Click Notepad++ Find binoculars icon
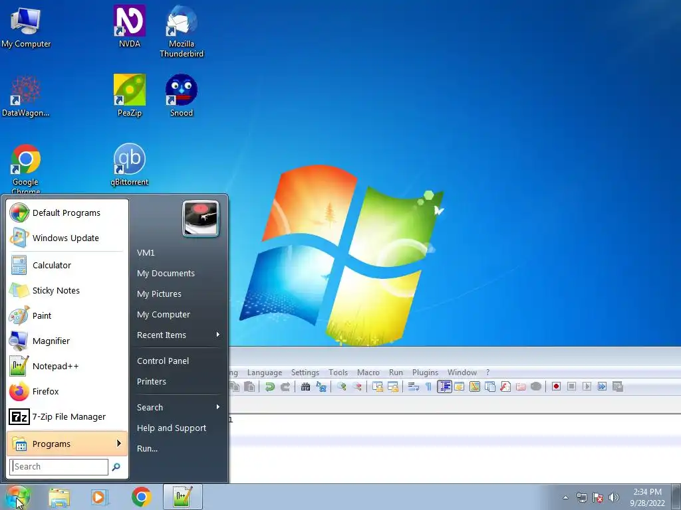This screenshot has width=681, height=510. (x=305, y=386)
